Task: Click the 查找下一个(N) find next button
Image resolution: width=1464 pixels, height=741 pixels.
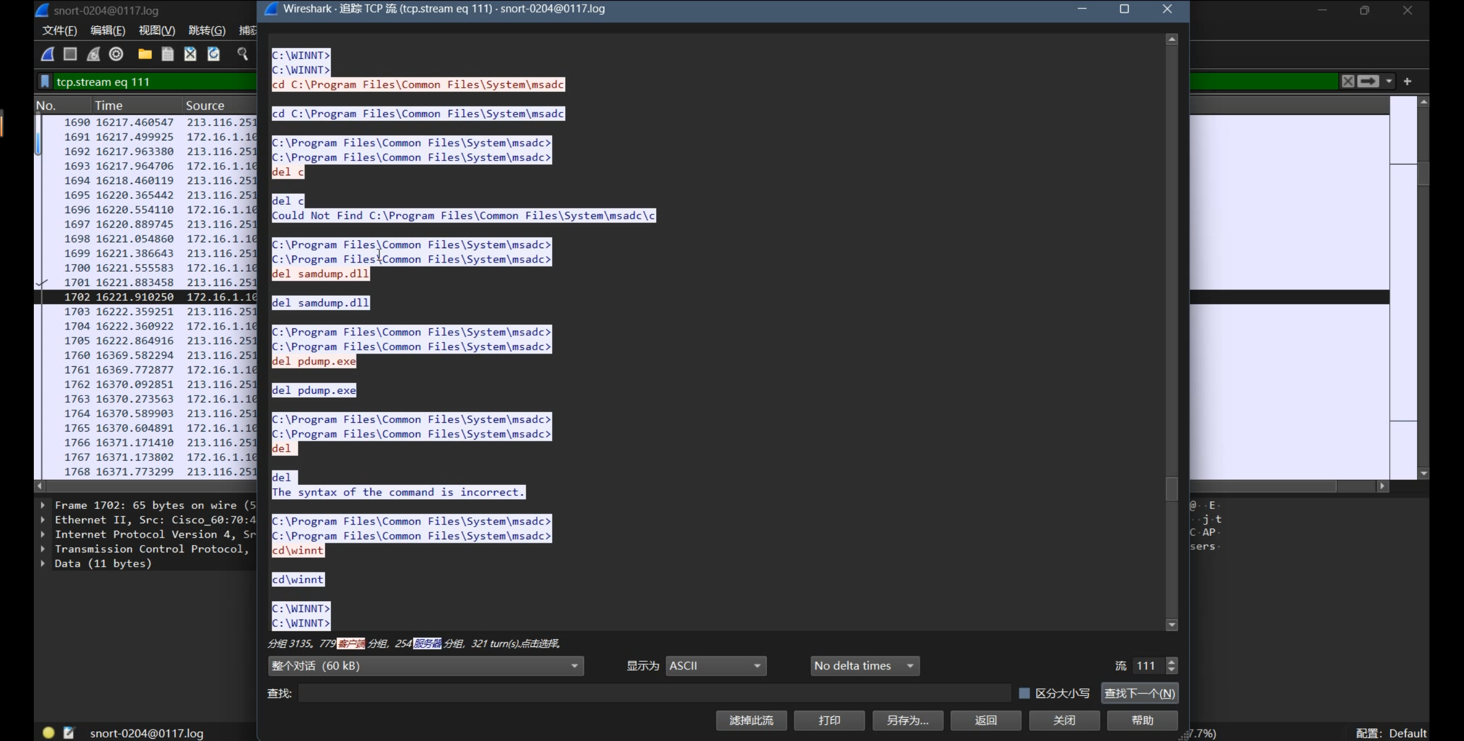Action: [1140, 693]
